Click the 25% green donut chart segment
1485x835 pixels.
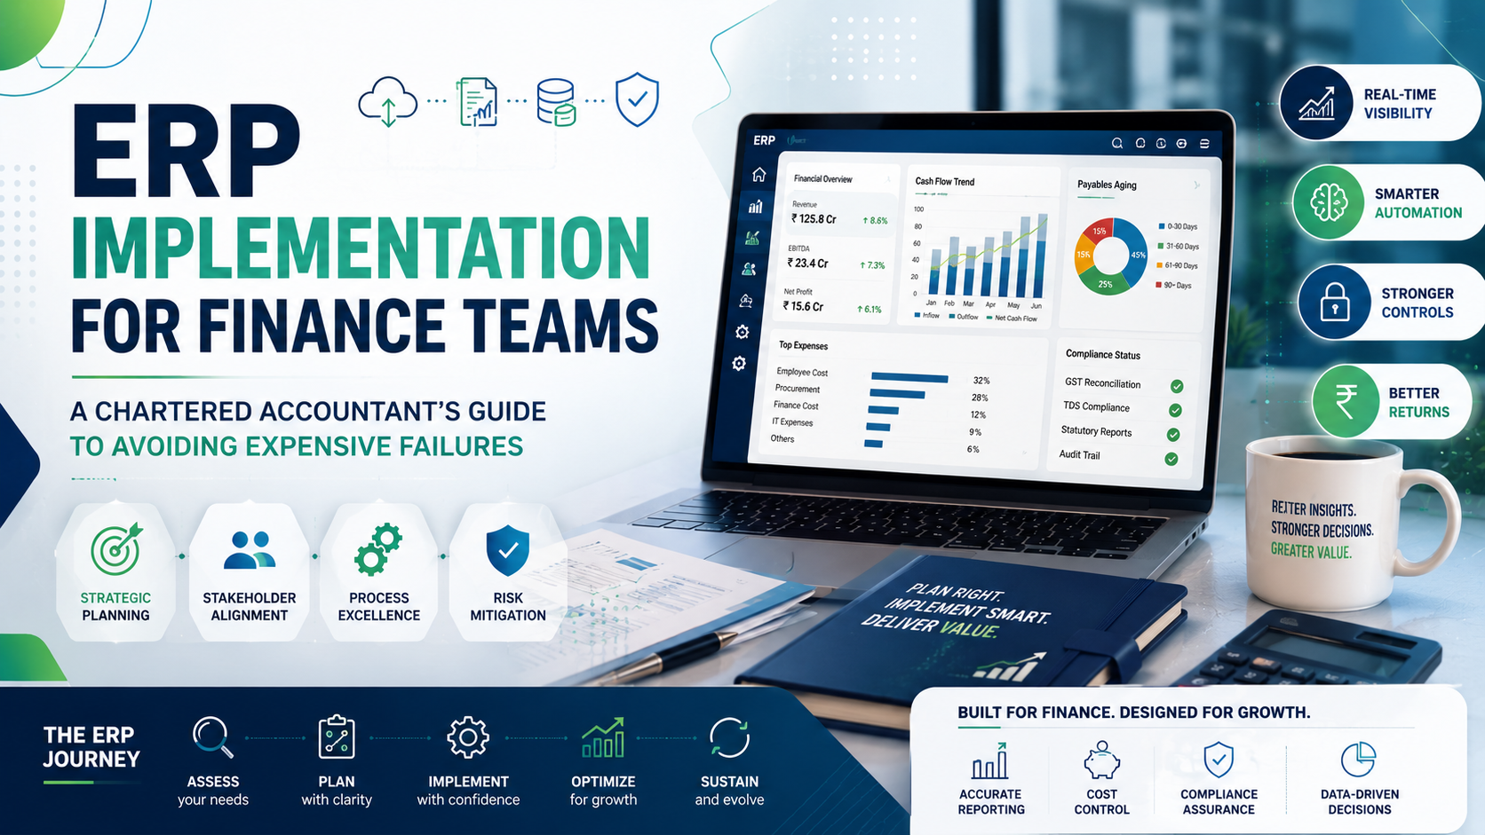1107,284
